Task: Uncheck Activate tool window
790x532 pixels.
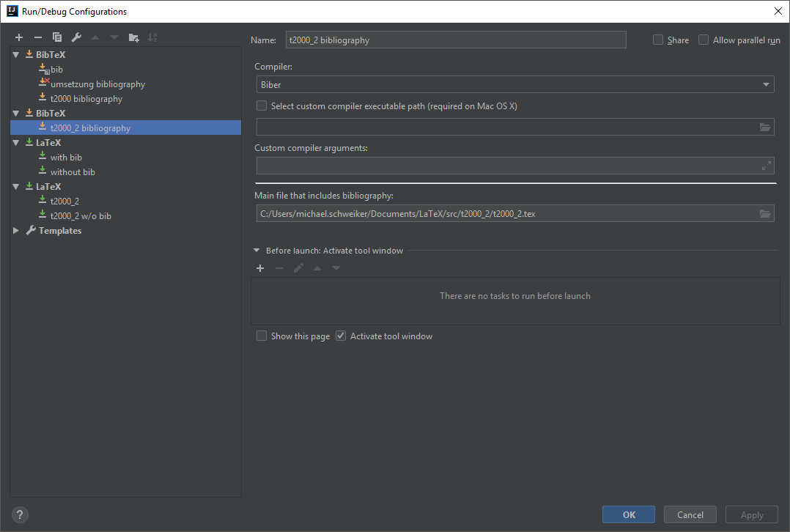Action: coord(341,336)
